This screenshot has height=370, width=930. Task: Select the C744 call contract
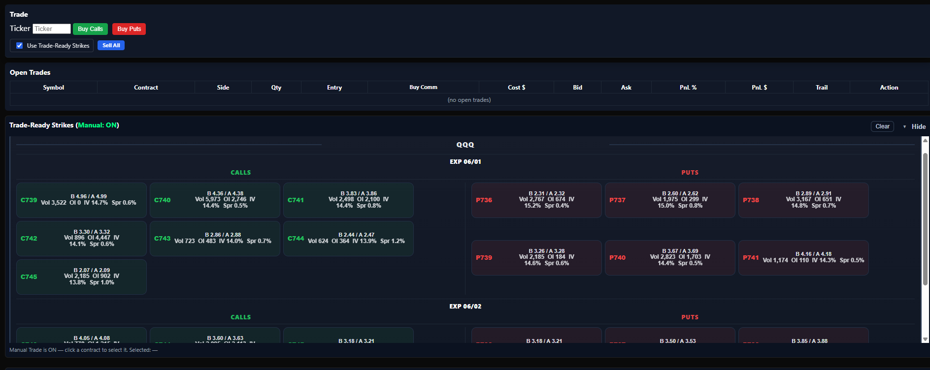348,239
